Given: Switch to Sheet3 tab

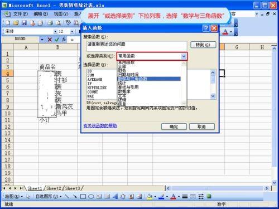Looking at the screenshot, I should (73, 188).
